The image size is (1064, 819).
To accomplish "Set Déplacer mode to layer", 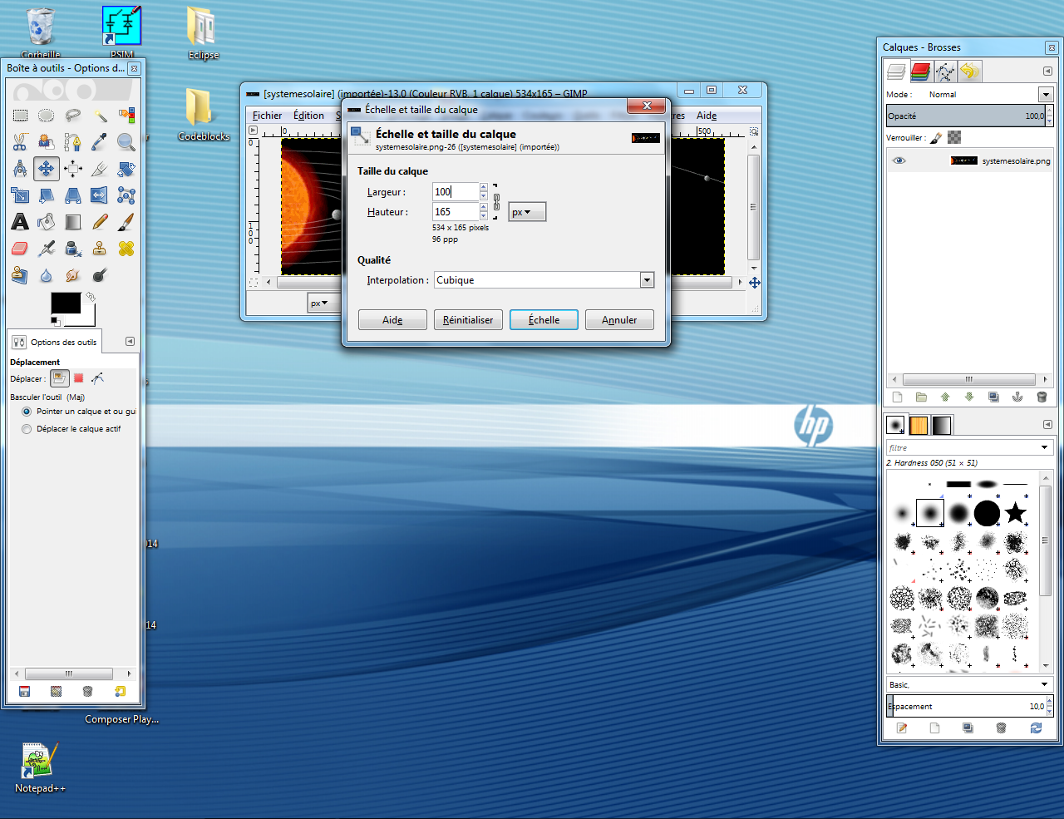I will (59, 378).
